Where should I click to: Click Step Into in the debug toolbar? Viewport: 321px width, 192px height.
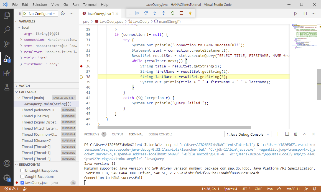pyautogui.click(x=155, y=13)
